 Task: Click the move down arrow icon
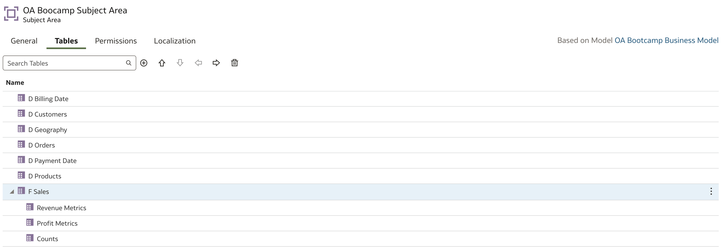click(180, 63)
